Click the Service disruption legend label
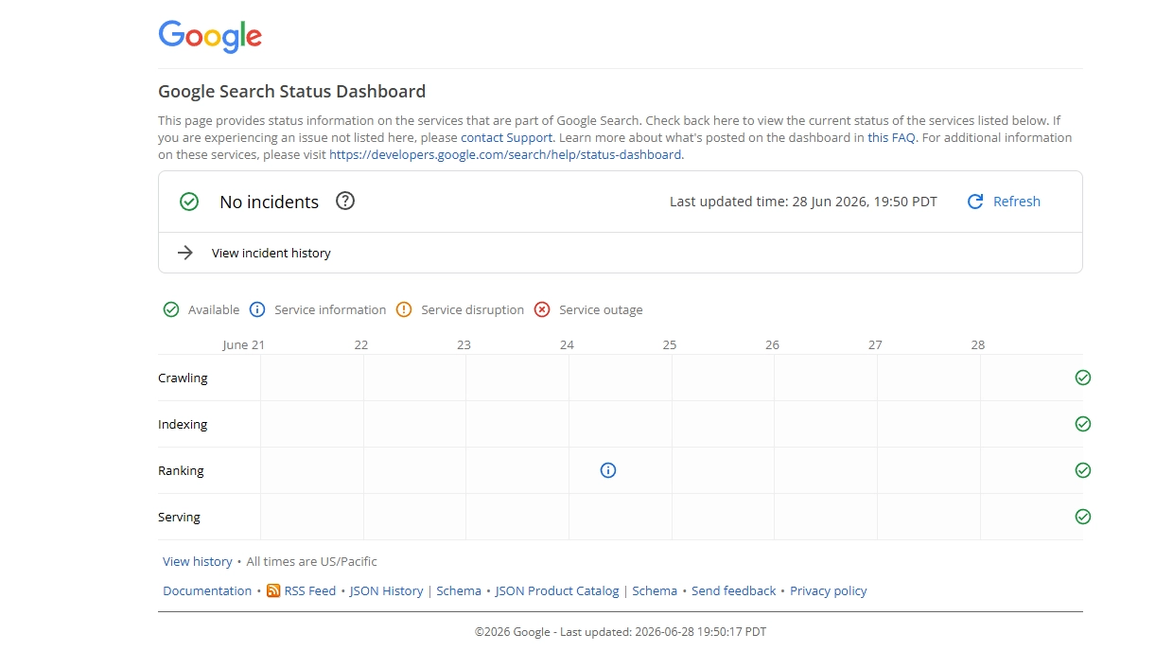The width and height of the screenshot is (1173, 651). (472, 309)
